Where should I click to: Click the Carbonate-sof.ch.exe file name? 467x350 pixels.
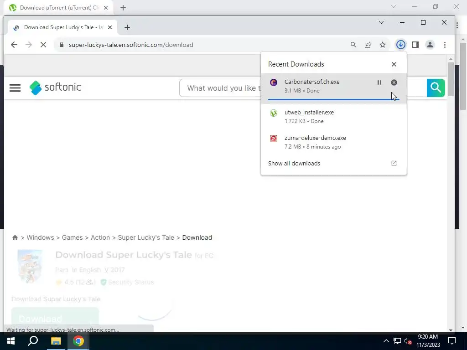pyautogui.click(x=312, y=82)
